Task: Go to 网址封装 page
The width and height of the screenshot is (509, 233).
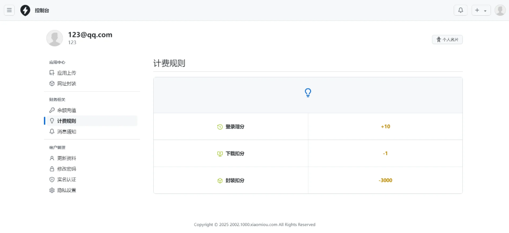Action: pyautogui.click(x=66, y=83)
